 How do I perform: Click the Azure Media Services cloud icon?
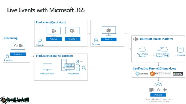click(x=142, y=49)
